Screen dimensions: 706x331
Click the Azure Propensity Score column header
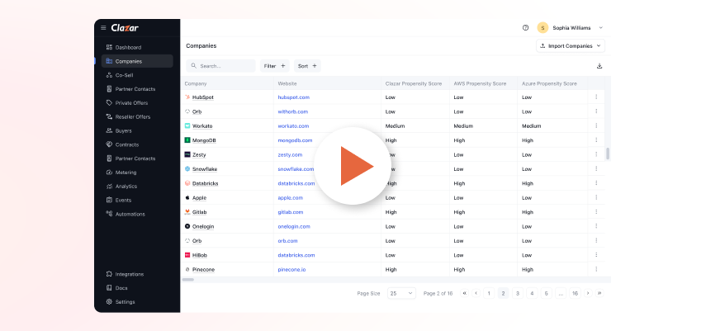pyautogui.click(x=549, y=83)
